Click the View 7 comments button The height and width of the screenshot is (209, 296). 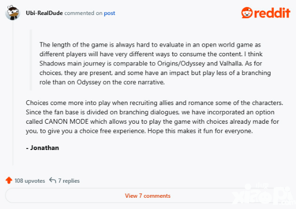[147, 196]
